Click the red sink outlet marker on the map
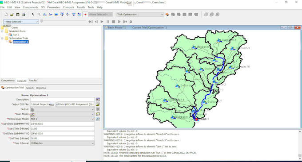This screenshot has height=162, width=302. point(196,120)
